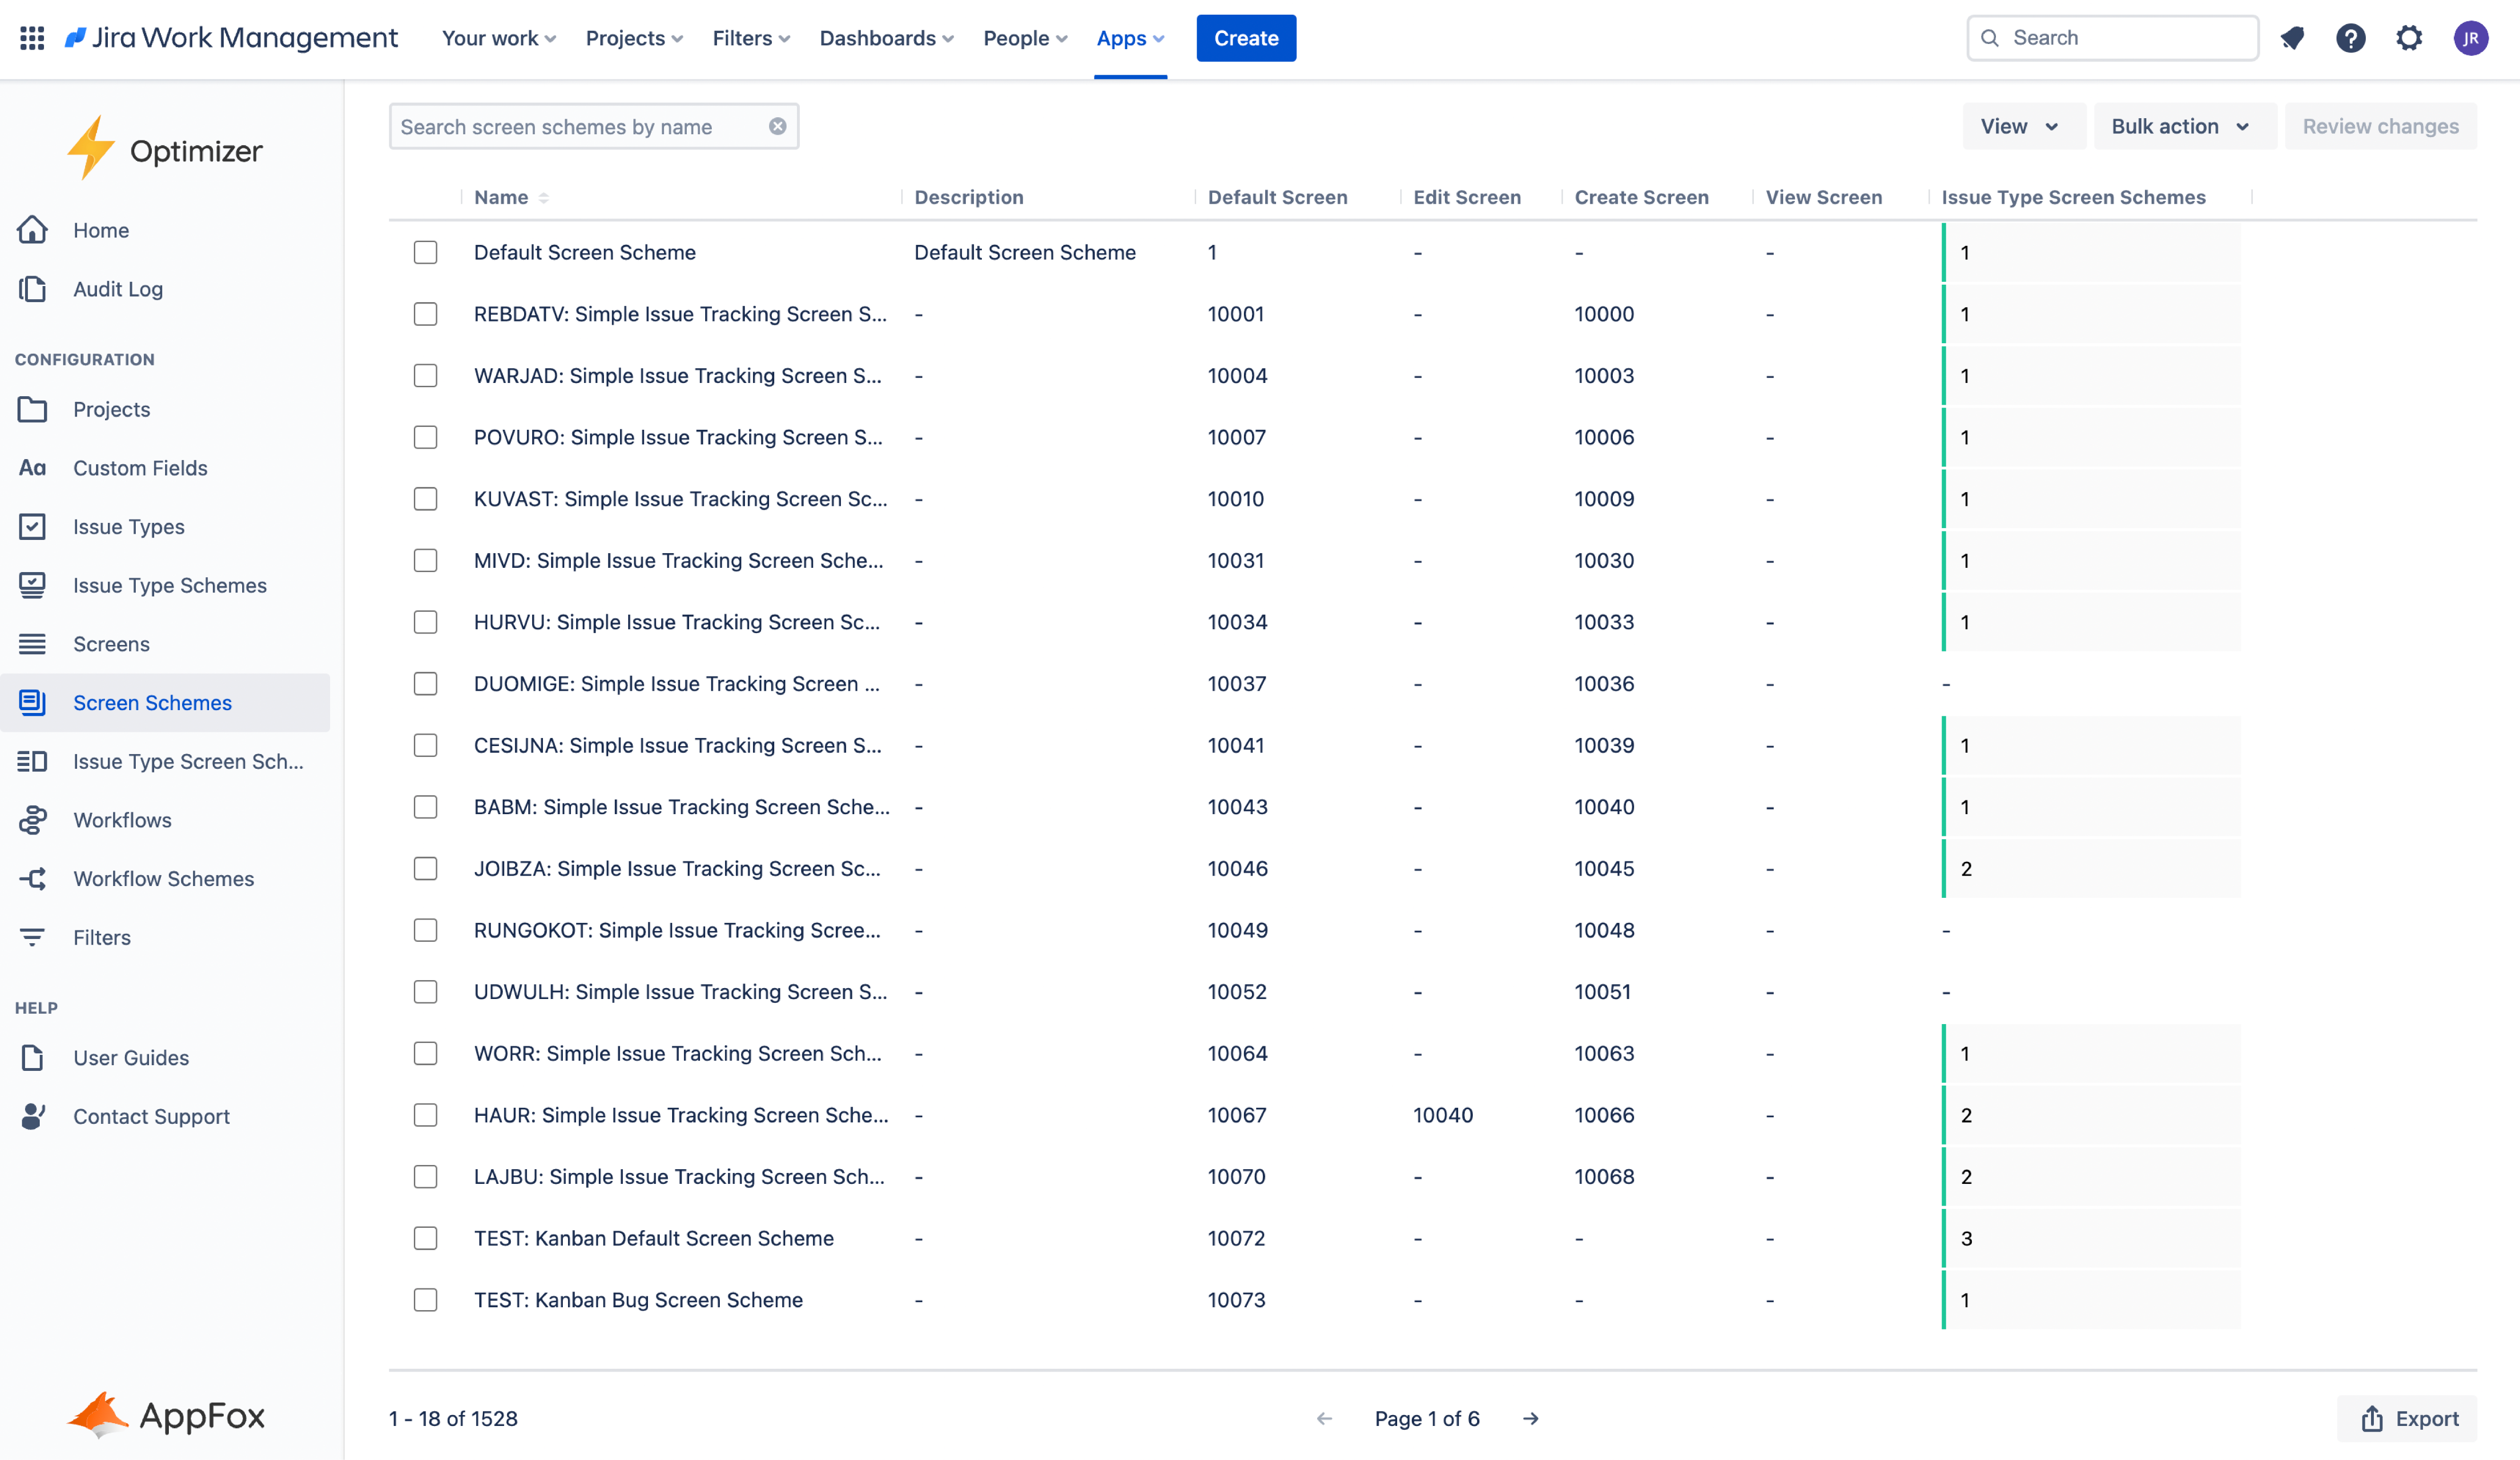Click the Export button

pos(2408,1418)
